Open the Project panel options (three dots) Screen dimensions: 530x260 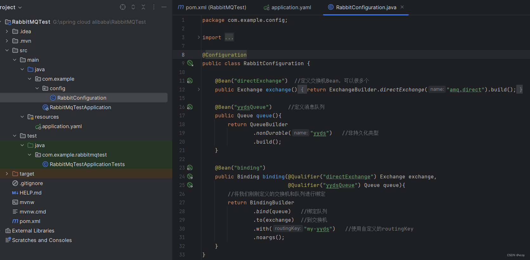pyautogui.click(x=154, y=7)
